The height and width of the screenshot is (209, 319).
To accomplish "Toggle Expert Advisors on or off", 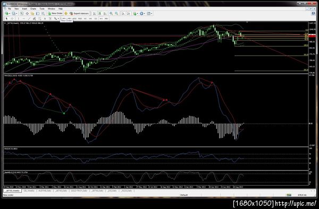I will pos(79,13).
